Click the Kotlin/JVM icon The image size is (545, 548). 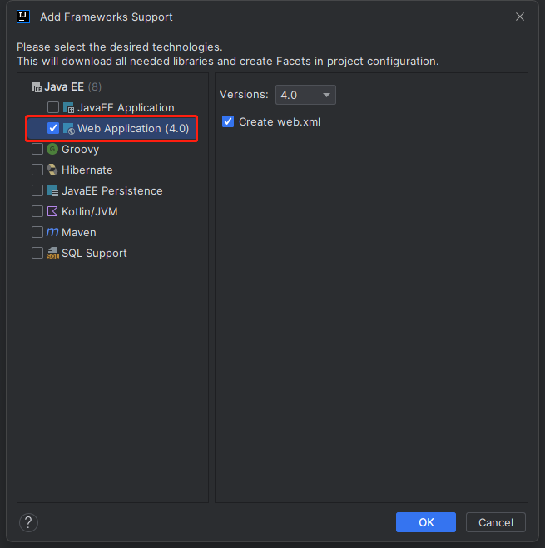pos(52,212)
